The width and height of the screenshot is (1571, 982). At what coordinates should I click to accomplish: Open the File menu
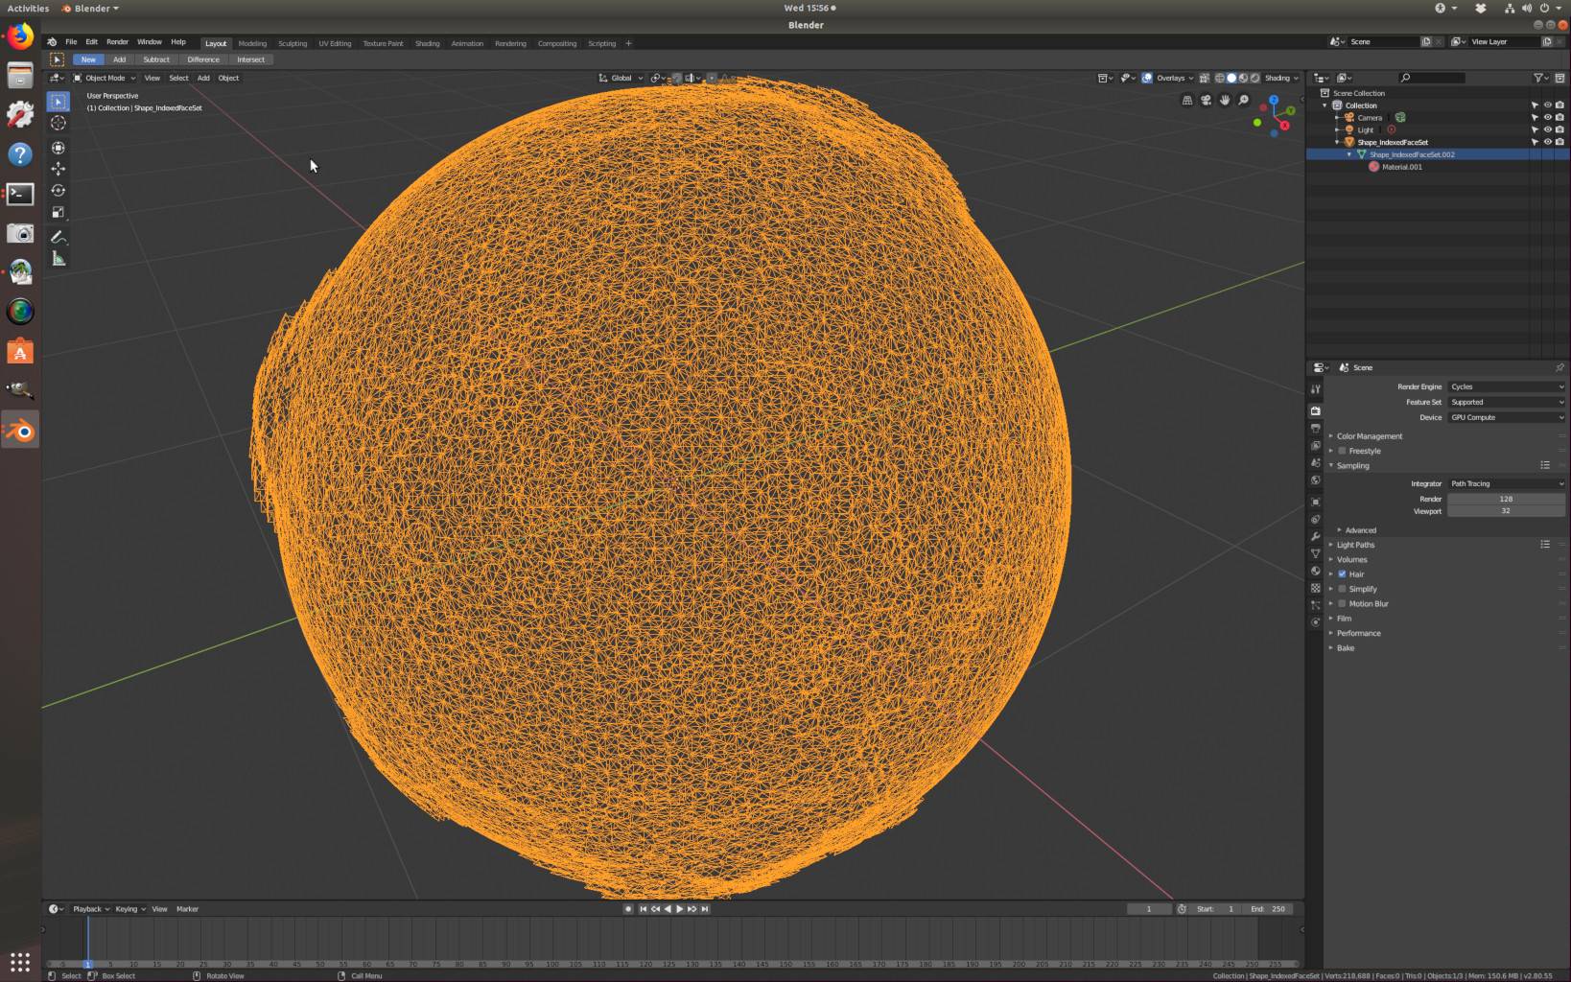[x=71, y=42]
